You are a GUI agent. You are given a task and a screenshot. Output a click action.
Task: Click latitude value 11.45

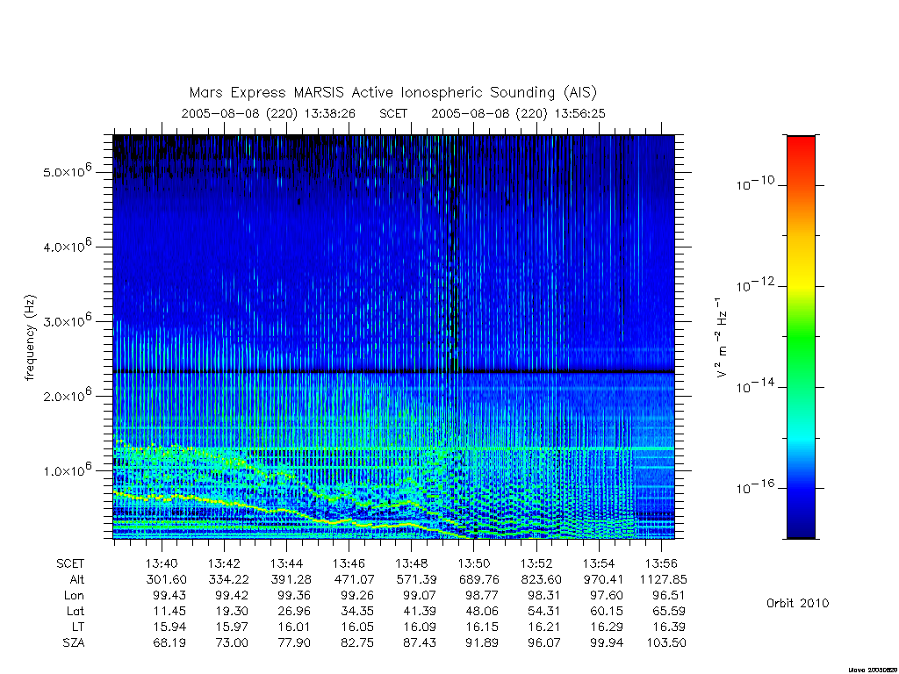pyautogui.click(x=169, y=611)
